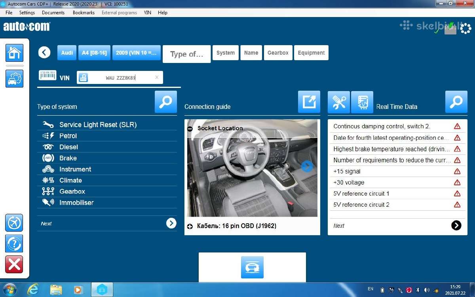Select the Immobiliser system type
475x297 pixels.
pos(107,202)
